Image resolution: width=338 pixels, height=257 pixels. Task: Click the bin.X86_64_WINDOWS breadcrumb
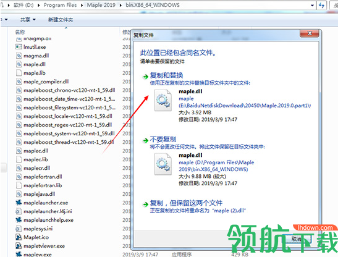point(153,5)
